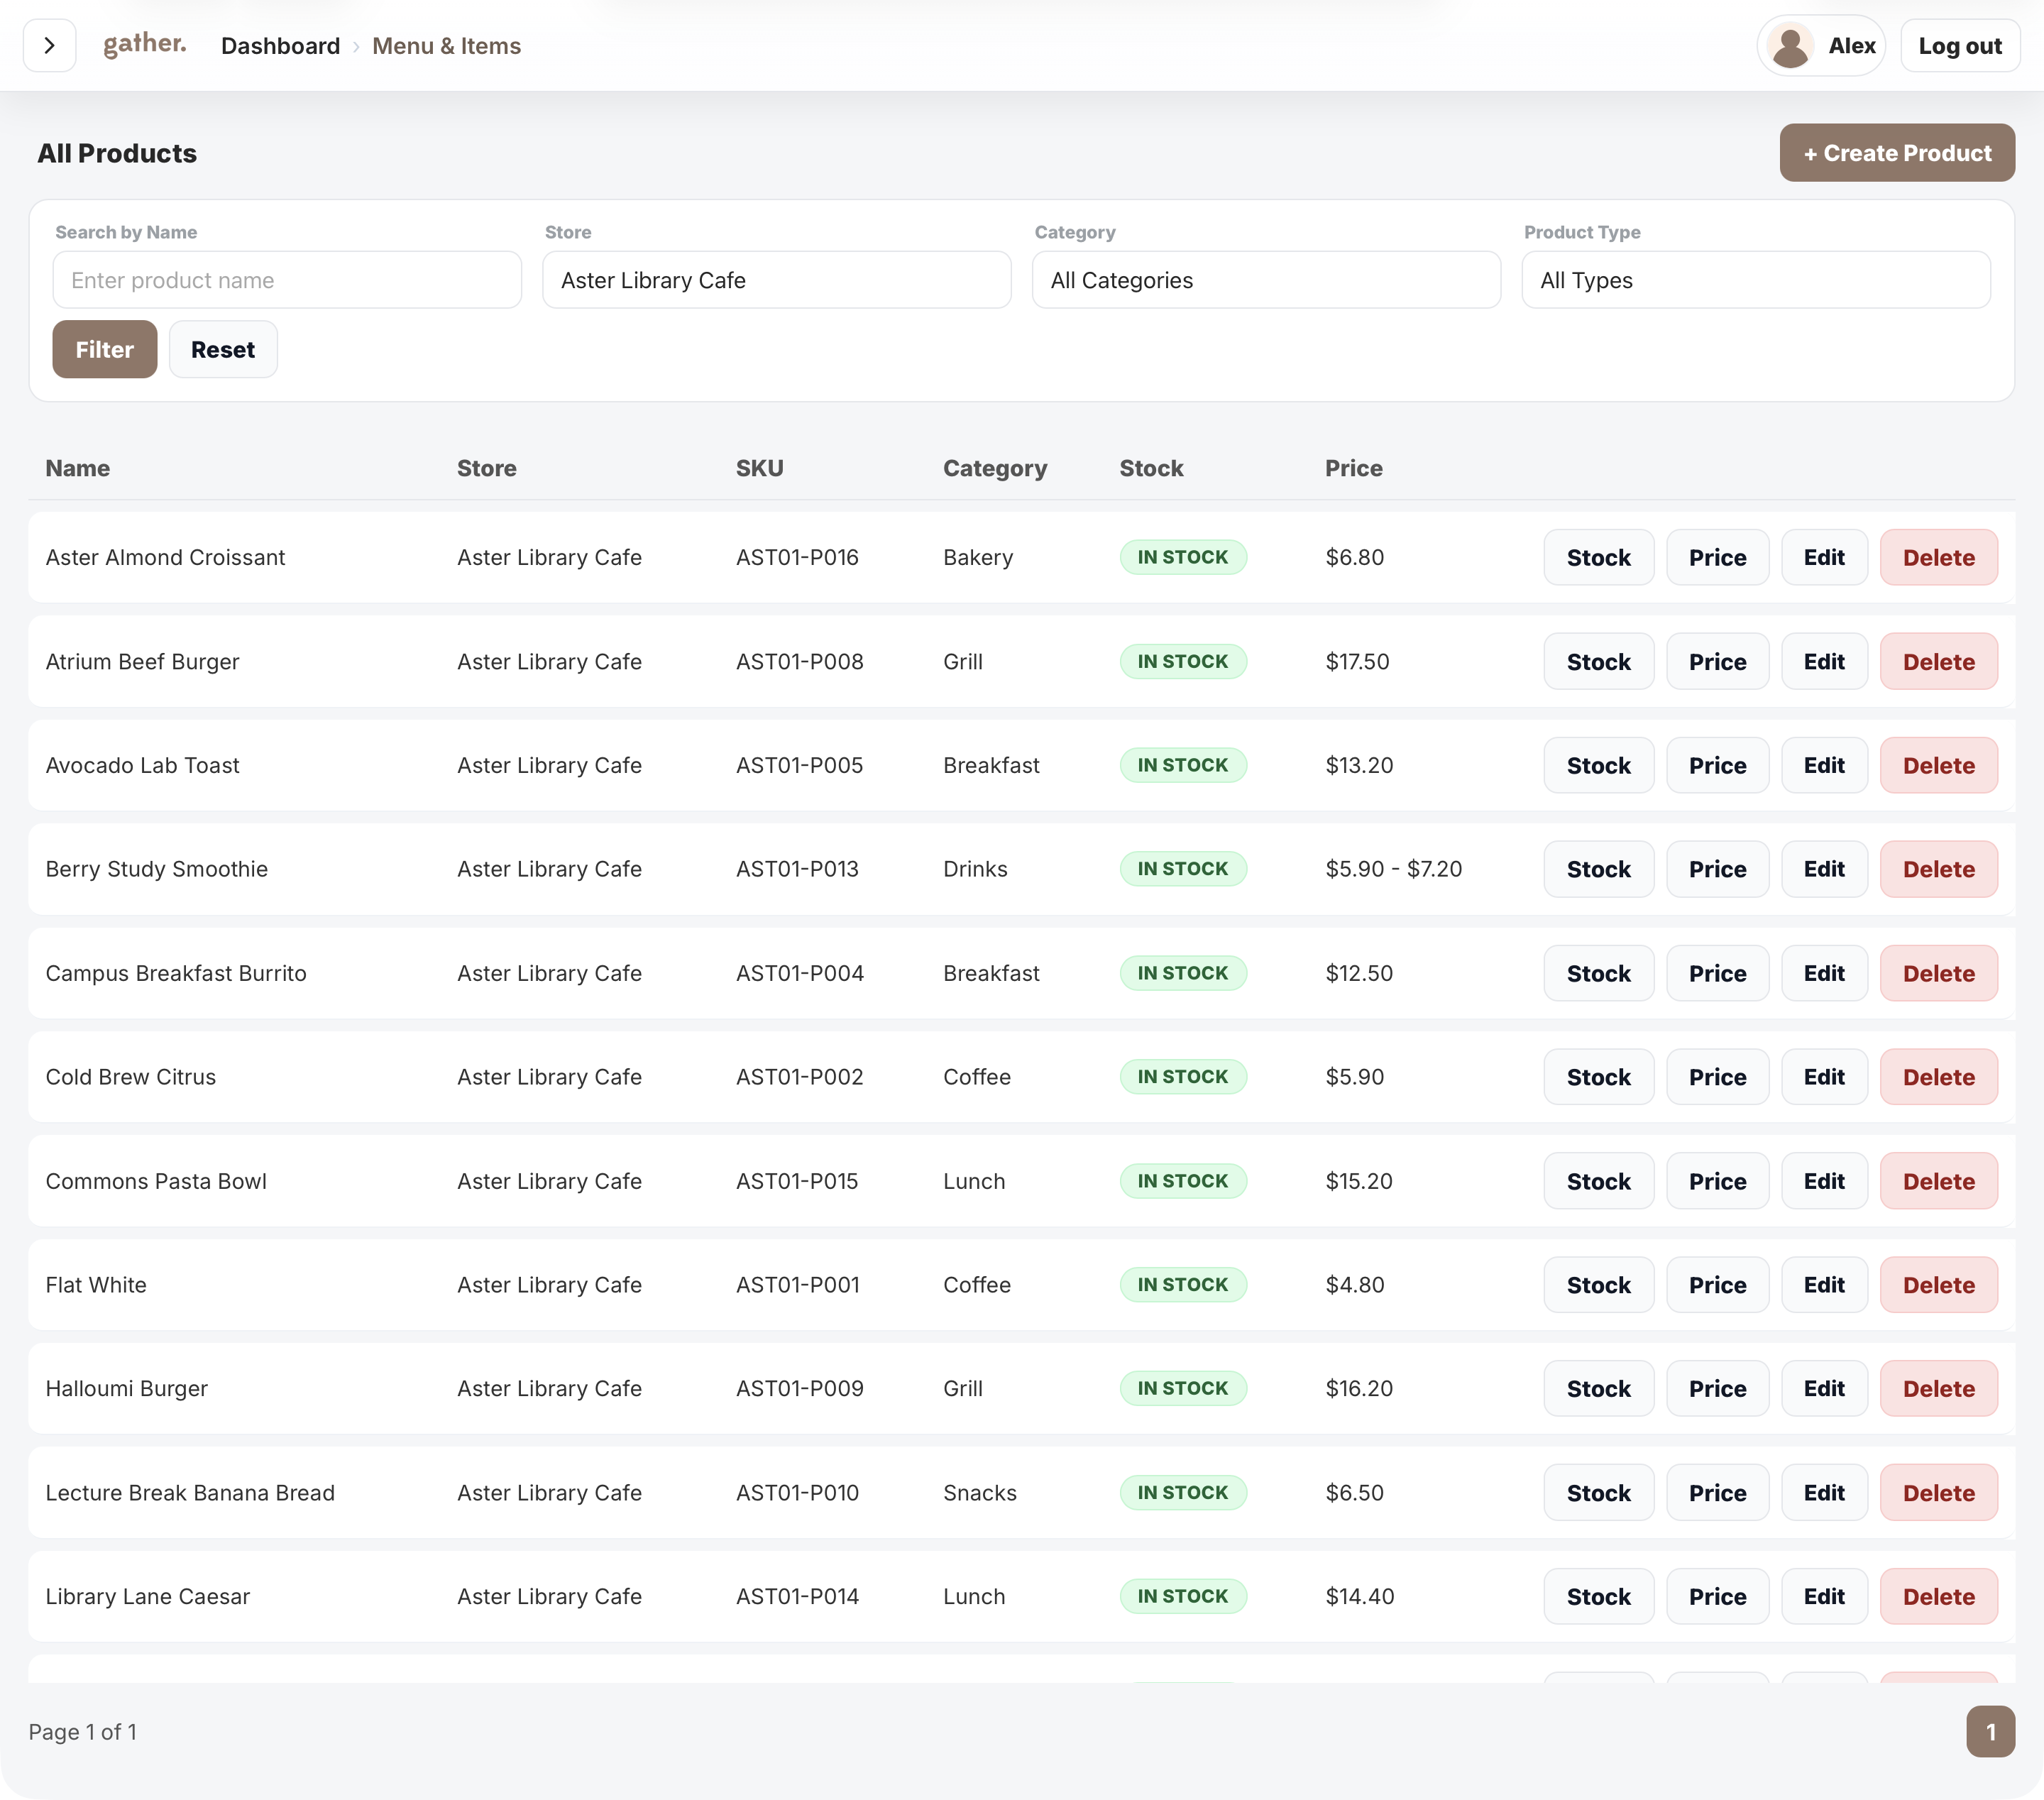Create a new product
Image resolution: width=2044 pixels, height=1800 pixels.
point(1897,153)
